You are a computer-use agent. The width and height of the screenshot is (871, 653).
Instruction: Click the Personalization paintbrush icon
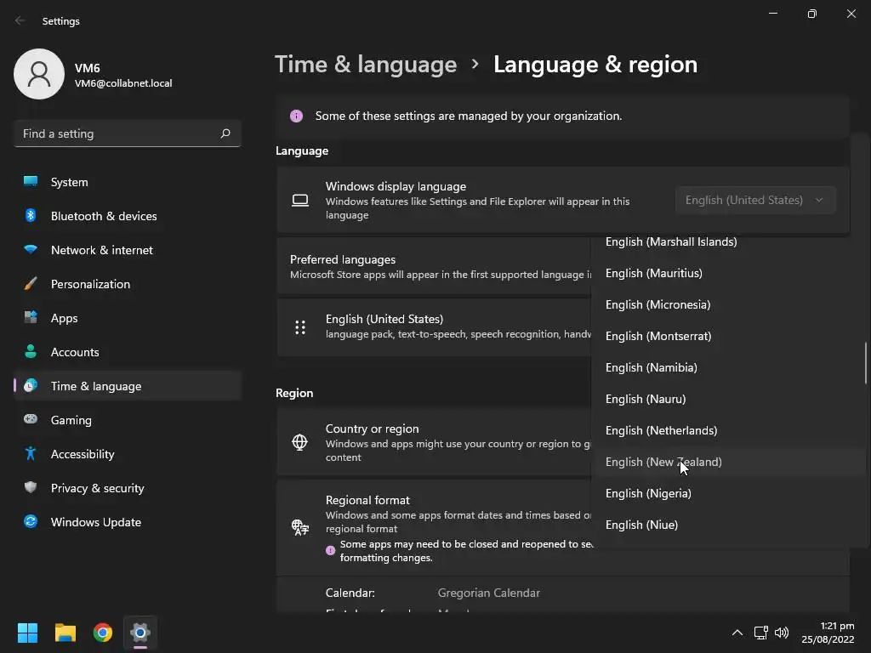(31, 284)
